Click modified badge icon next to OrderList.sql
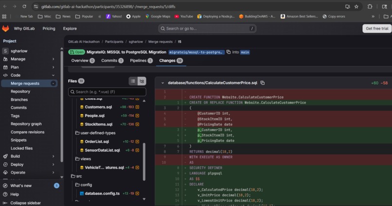 [137, 141]
